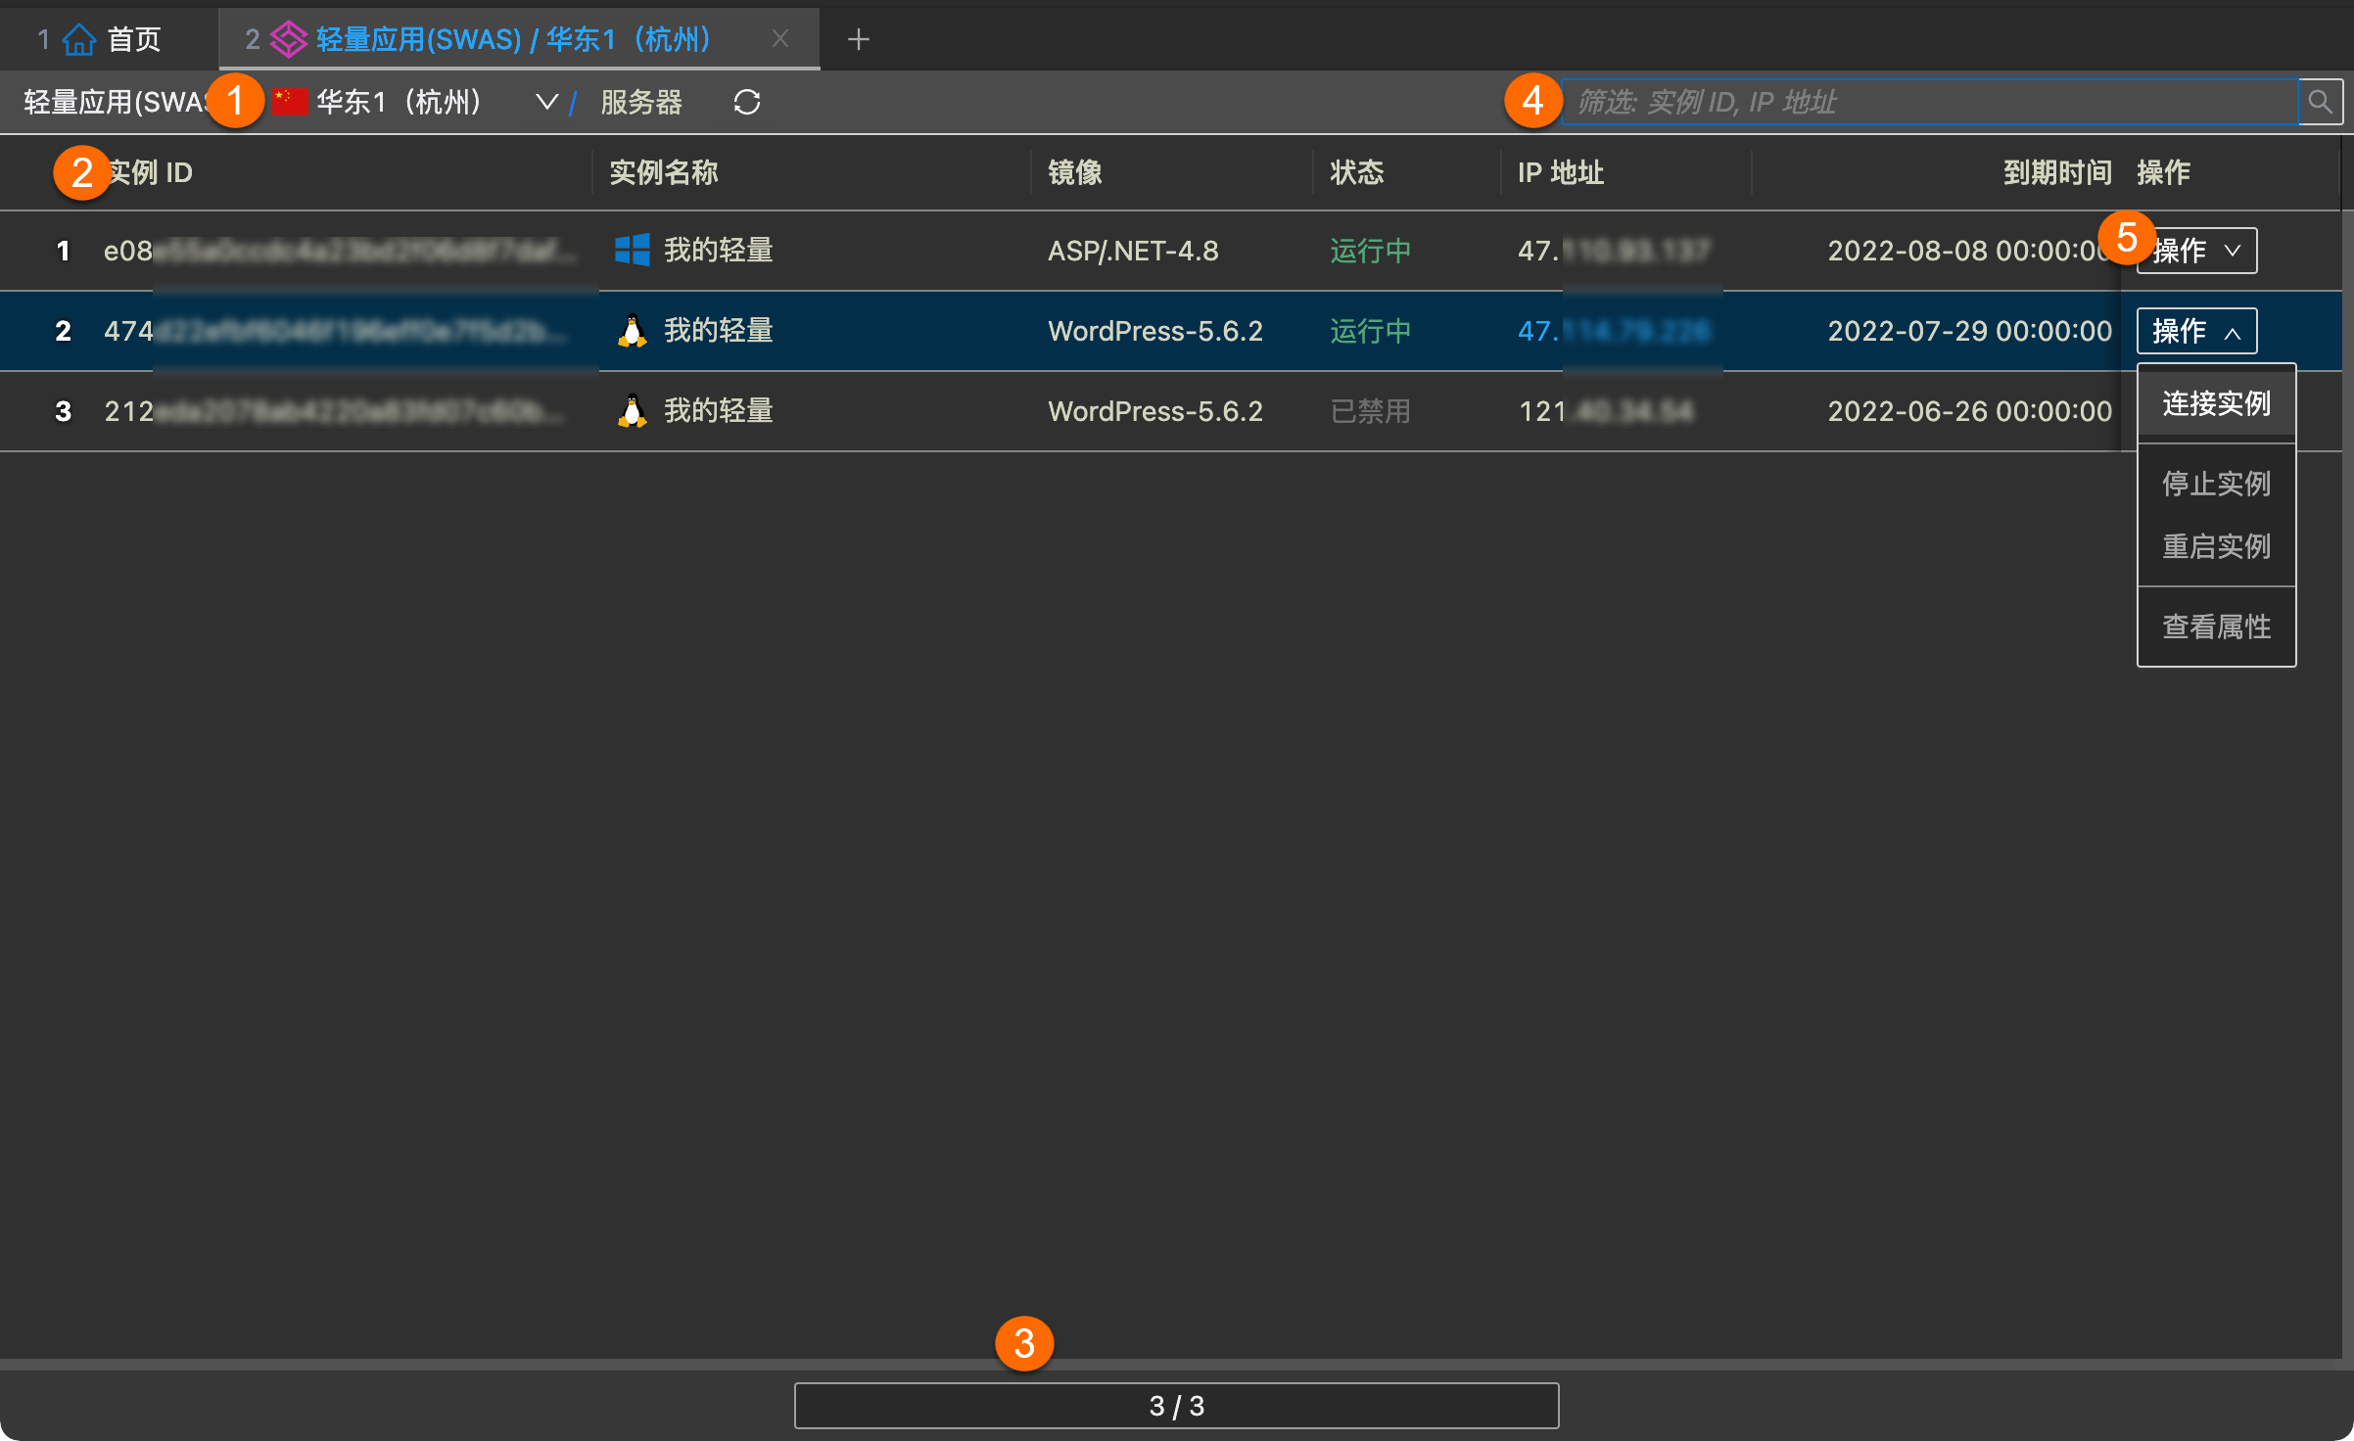Click the Linux penguin icon in row 3
This screenshot has height=1441, width=2354.
[632, 411]
